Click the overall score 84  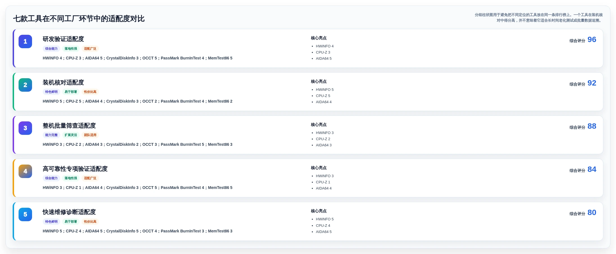point(592,169)
